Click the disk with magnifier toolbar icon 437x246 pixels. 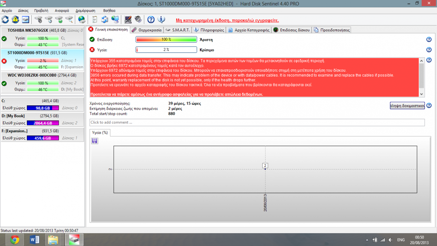coord(69,19)
